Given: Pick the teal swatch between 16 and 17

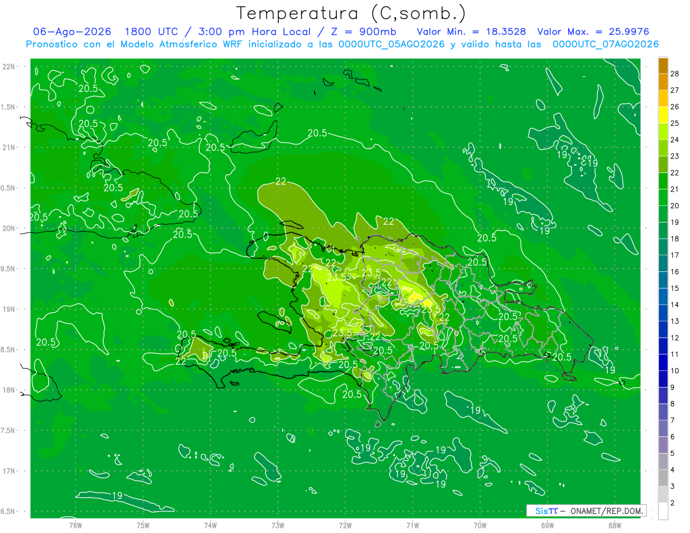Looking at the screenshot, I should (x=664, y=263).
